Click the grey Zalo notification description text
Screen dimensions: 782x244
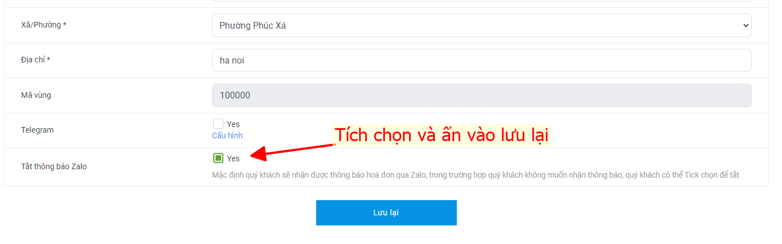475,175
